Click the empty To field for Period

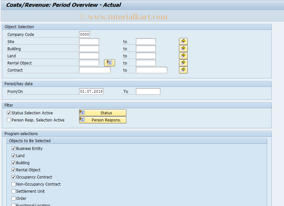tap(148, 91)
